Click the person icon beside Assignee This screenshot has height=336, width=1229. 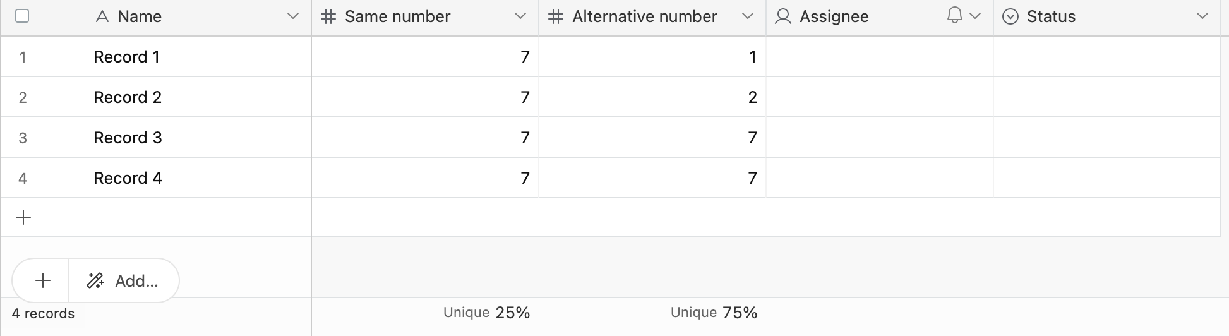[783, 16]
